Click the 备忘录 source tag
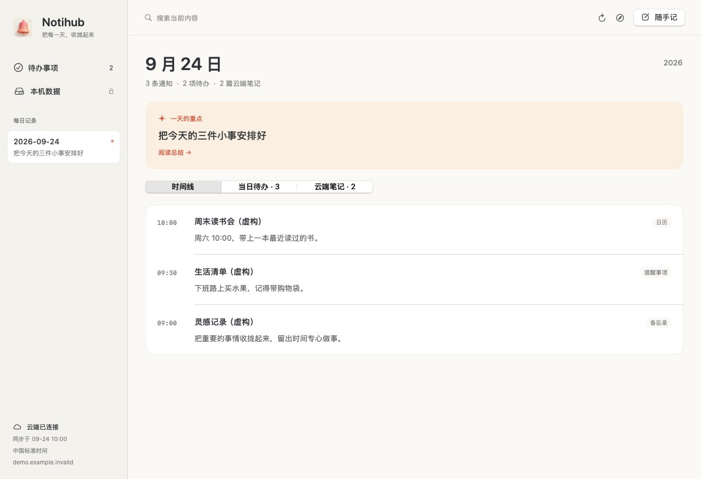Screen dimensions: 701x479 659,323
